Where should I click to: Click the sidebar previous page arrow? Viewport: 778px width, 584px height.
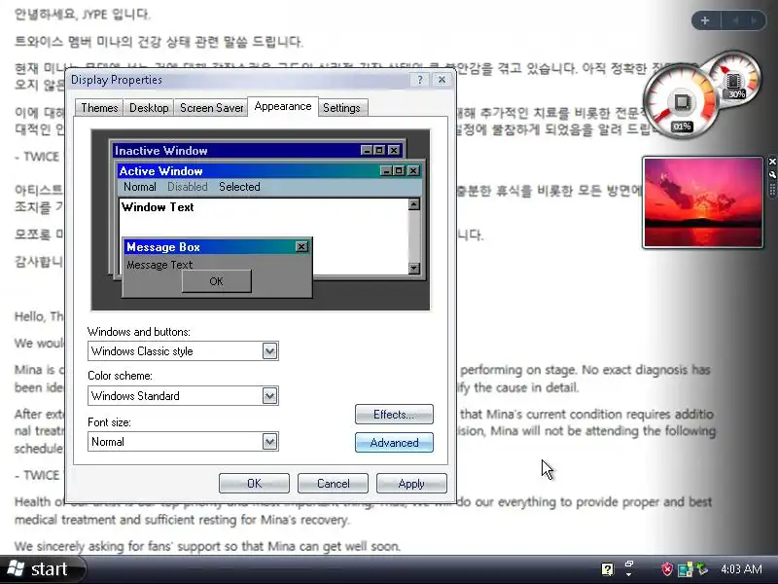click(x=735, y=20)
